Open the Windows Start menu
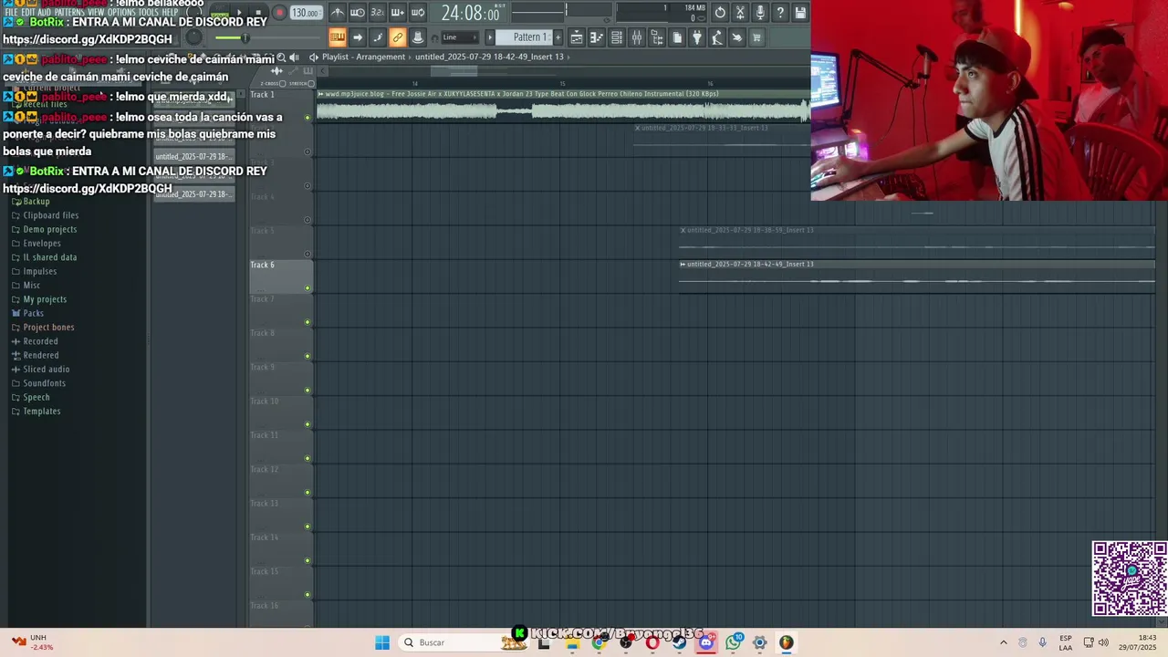Screen dimensions: 1168x657 (382, 642)
